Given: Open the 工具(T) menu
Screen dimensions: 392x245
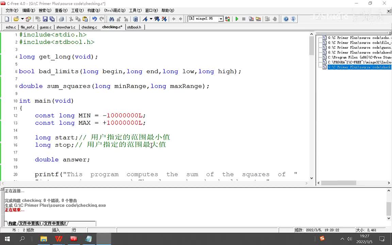Looking at the screenshot, I should (135, 11).
